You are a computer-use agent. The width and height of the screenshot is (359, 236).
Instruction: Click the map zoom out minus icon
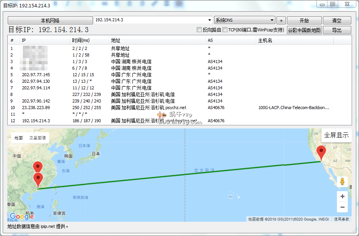click(342, 207)
